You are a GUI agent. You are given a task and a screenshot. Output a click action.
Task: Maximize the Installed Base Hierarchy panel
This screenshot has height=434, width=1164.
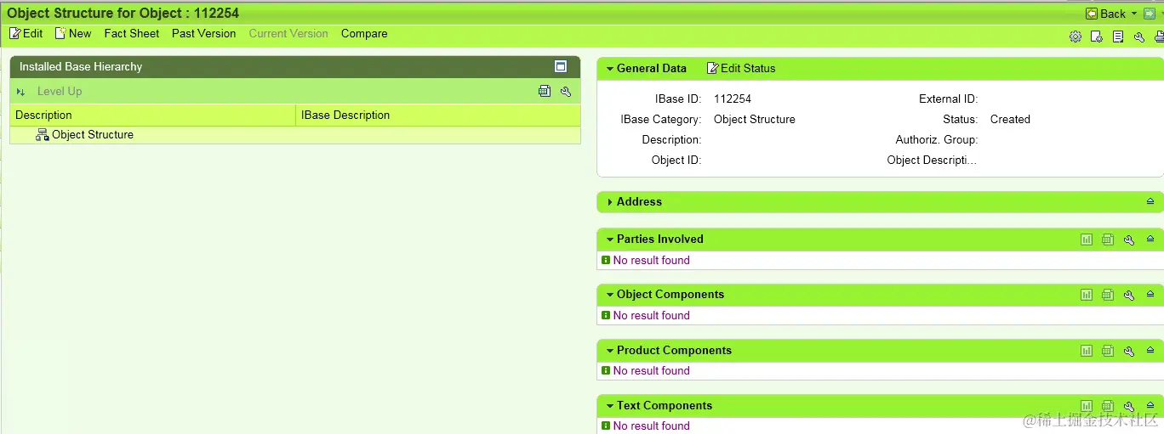[x=561, y=66]
